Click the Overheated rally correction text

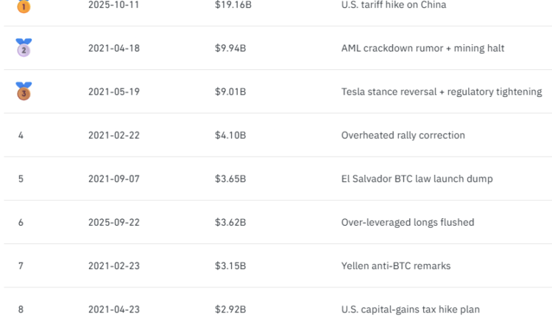tap(403, 135)
